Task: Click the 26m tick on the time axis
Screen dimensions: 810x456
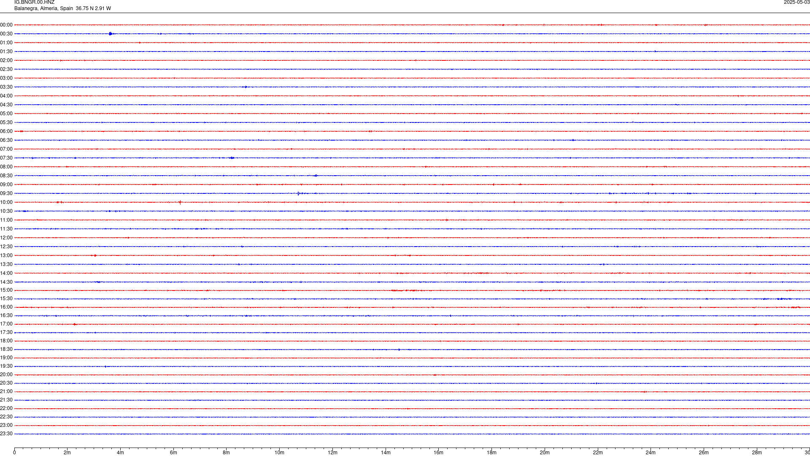Action: [x=704, y=453]
